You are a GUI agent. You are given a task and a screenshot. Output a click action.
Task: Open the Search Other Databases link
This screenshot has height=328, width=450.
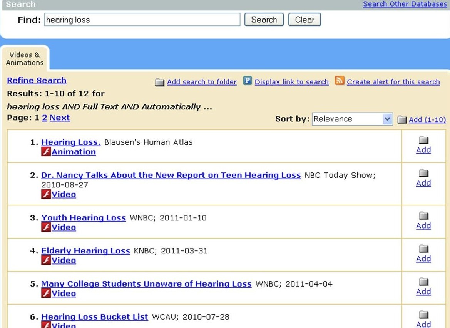coord(405,4)
